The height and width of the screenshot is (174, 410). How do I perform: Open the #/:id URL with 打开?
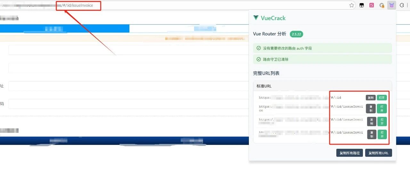point(381,98)
